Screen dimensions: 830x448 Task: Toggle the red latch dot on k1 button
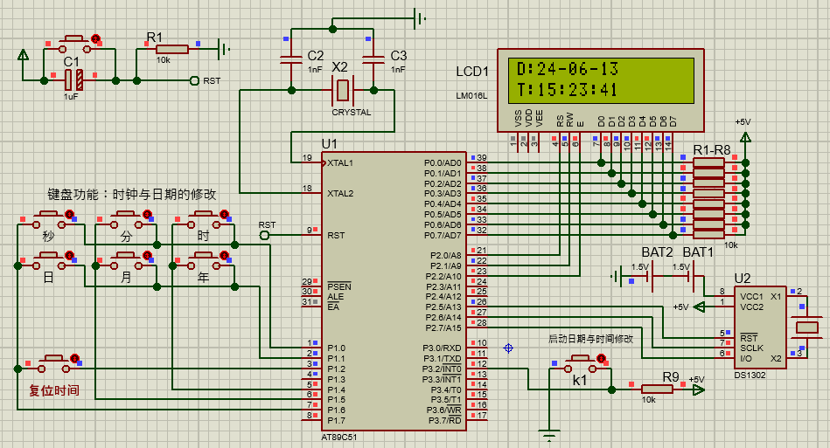pyautogui.click(x=601, y=358)
